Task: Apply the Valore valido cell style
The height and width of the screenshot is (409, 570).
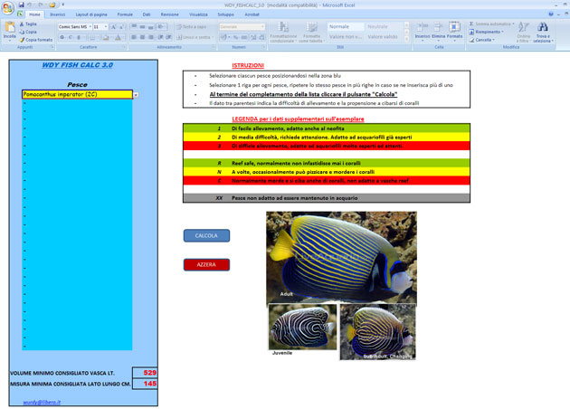Action: [384, 37]
